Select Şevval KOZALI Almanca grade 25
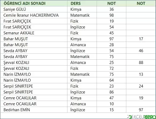This screenshot has height=119, width=156. [x=111, y=63]
